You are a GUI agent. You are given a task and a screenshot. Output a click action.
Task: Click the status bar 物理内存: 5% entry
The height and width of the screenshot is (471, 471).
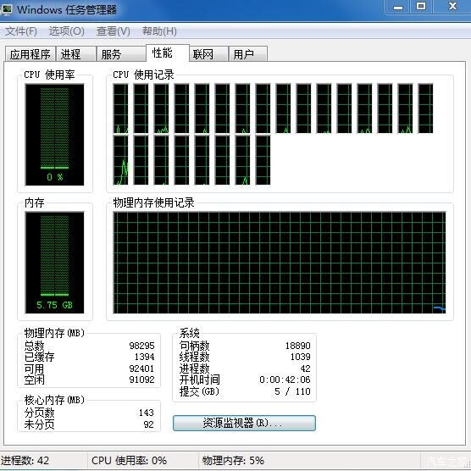tap(234, 461)
